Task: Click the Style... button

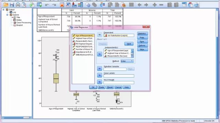Action: pos(142,50)
